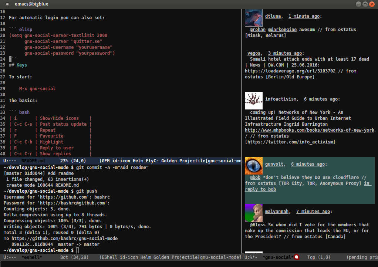Follow the @darkengine mention link
The height and width of the screenshot is (267, 378).
(x=282, y=29)
